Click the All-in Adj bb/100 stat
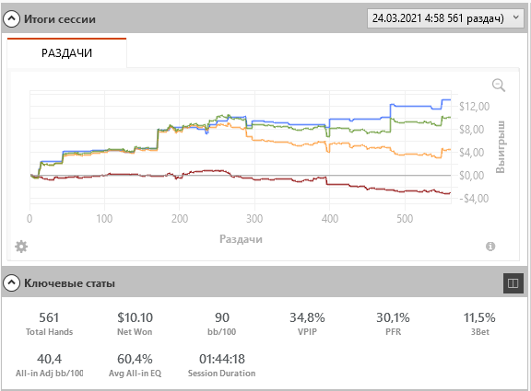This screenshot has height=391, width=531. (49, 365)
